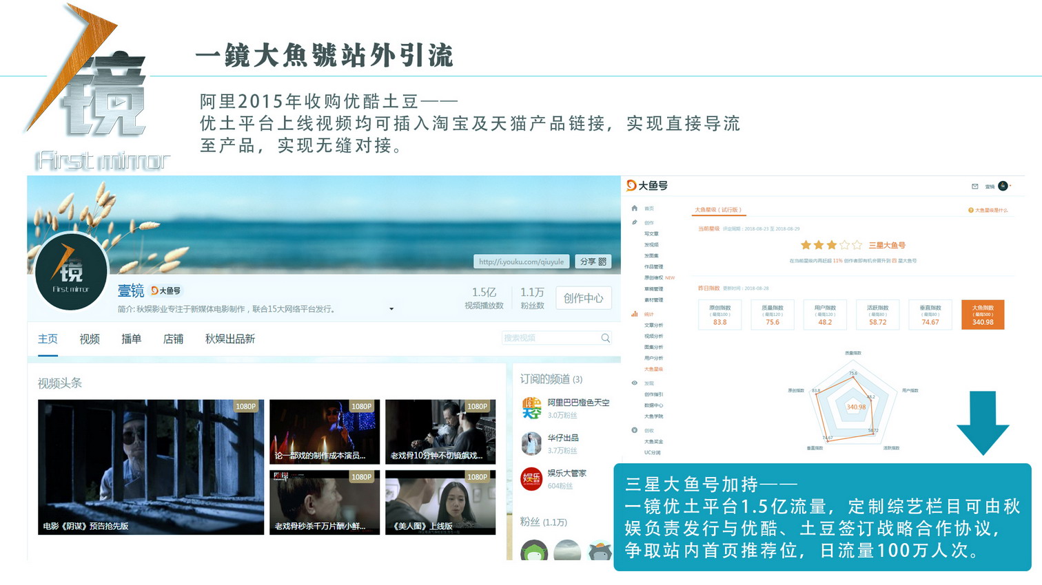Viewport: 1042px width, 585px height.
Task: Click the 创作中心 button
Action: click(x=583, y=298)
